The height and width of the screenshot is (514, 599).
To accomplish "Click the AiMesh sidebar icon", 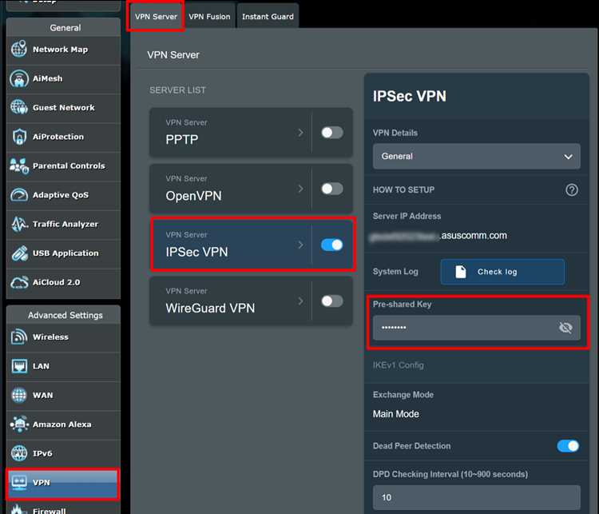I will tap(18, 78).
